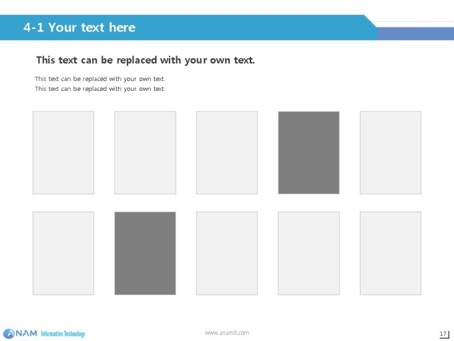
Task: Click the ANAM logo globe icon
Action: (x=9, y=334)
